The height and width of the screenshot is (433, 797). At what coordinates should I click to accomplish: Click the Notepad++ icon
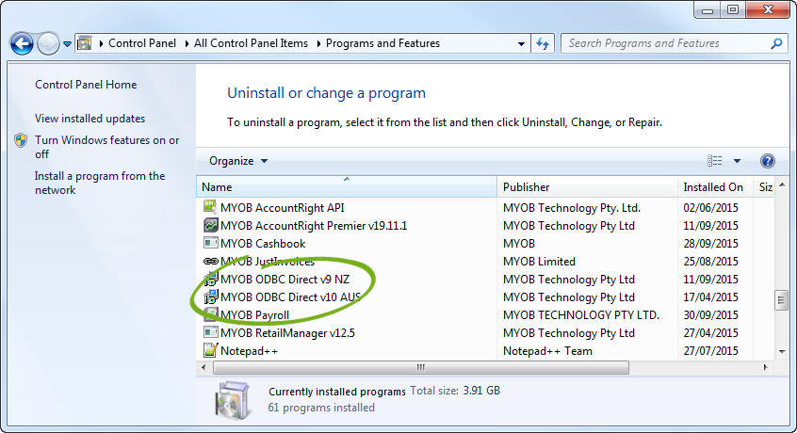pyautogui.click(x=210, y=350)
